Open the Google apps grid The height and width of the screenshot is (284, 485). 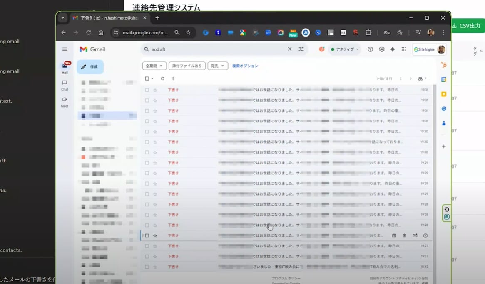point(404,49)
